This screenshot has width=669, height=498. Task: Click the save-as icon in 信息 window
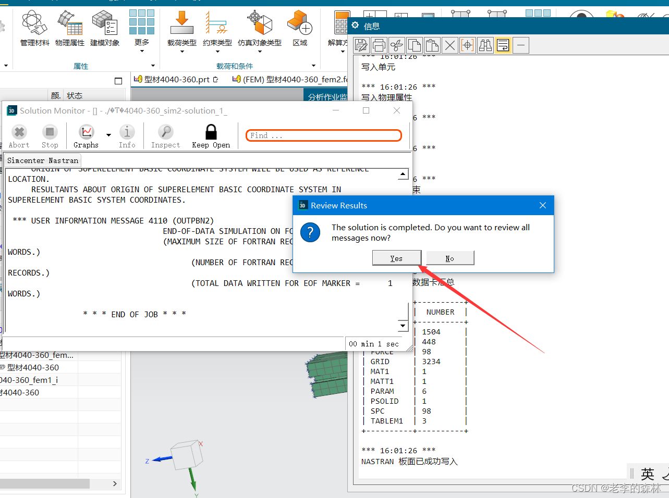coord(361,45)
